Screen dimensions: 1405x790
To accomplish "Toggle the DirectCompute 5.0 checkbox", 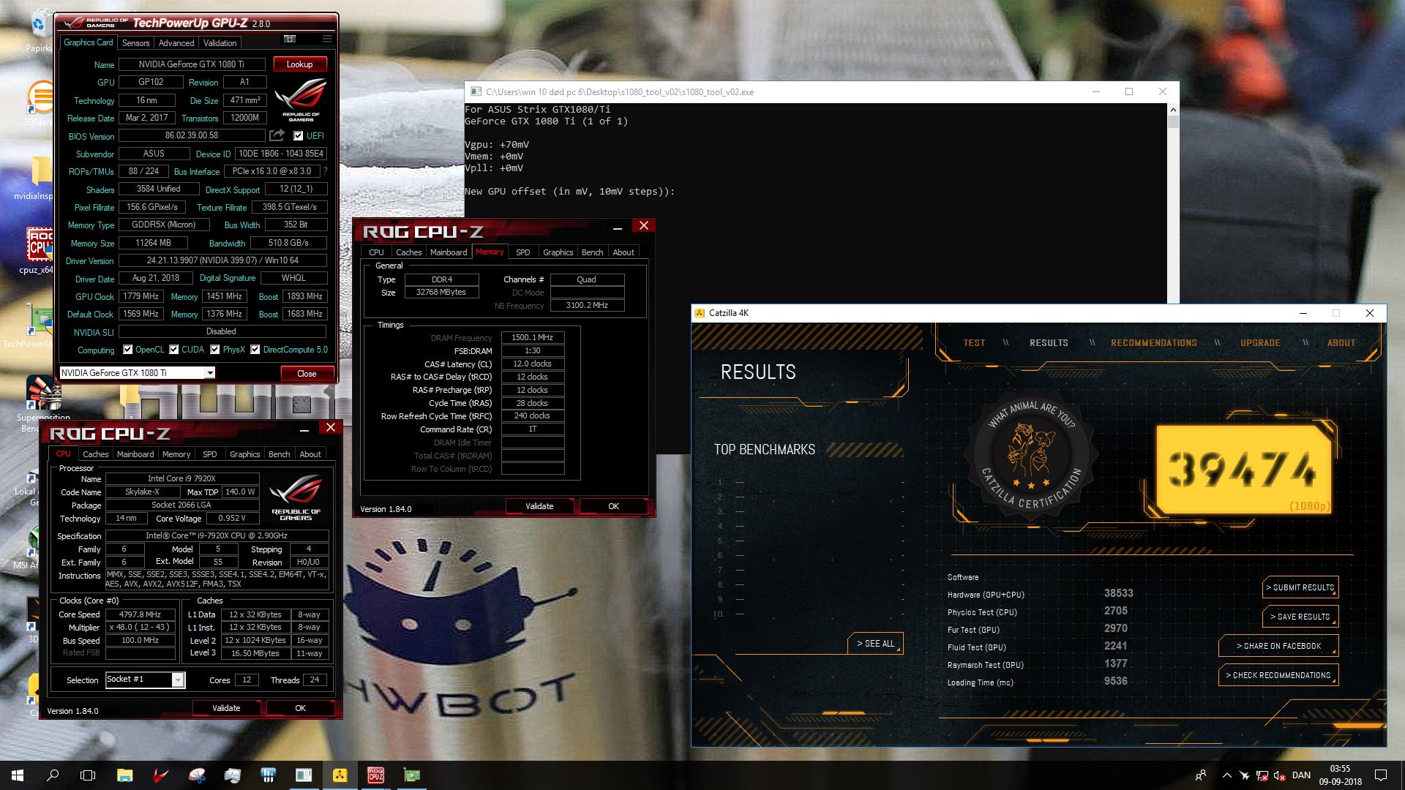I will pos(255,350).
